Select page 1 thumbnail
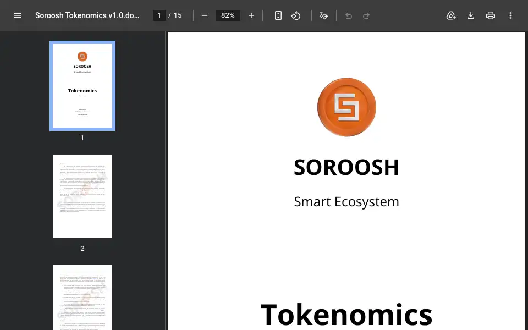This screenshot has height=330, width=528. tap(82, 86)
